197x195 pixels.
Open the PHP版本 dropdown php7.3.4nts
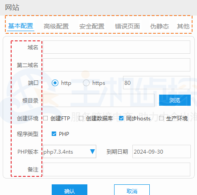70,151
